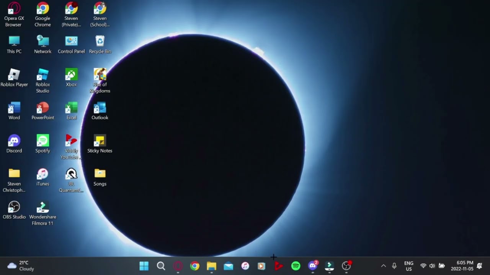The image size is (490, 275).
Task: Open the notification center icon
Action: [480, 266]
